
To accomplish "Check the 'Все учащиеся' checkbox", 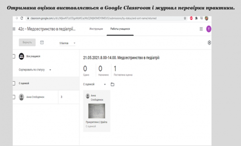I will point(14,56).
